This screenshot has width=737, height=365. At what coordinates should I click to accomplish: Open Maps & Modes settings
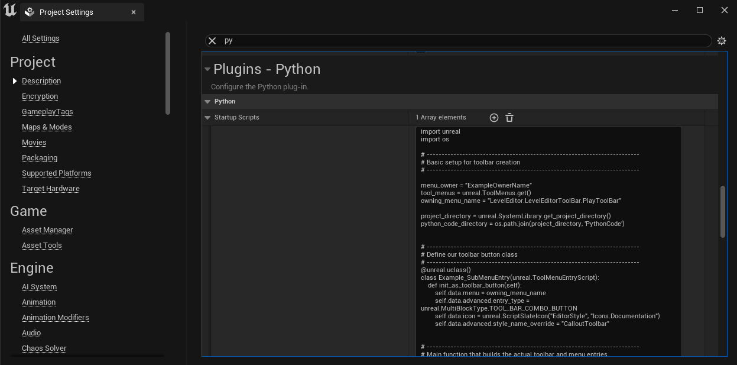click(47, 127)
